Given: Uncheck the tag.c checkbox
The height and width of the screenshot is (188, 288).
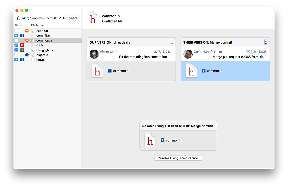Looking at the screenshot, I should [x=16, y=60].
